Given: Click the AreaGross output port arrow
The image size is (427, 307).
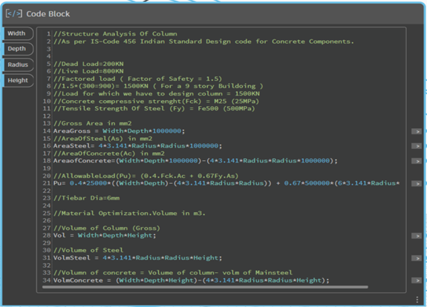Looking at the screenshot, I should pos(417,131).
